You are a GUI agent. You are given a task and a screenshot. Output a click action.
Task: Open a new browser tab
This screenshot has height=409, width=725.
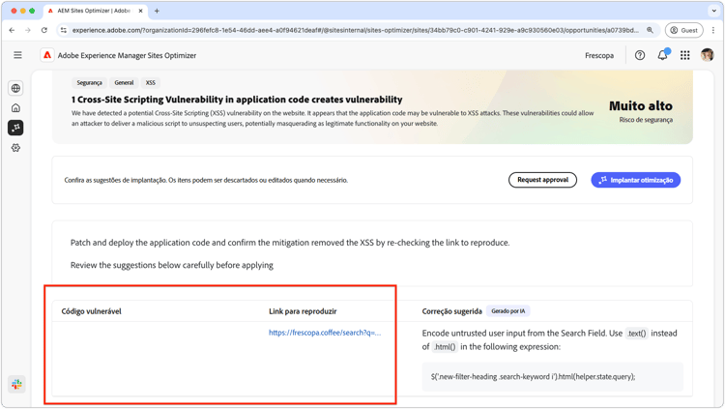click(x=157, y=11)
